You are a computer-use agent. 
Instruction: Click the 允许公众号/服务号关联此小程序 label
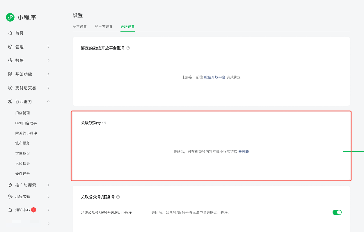[x=106, y=212]
